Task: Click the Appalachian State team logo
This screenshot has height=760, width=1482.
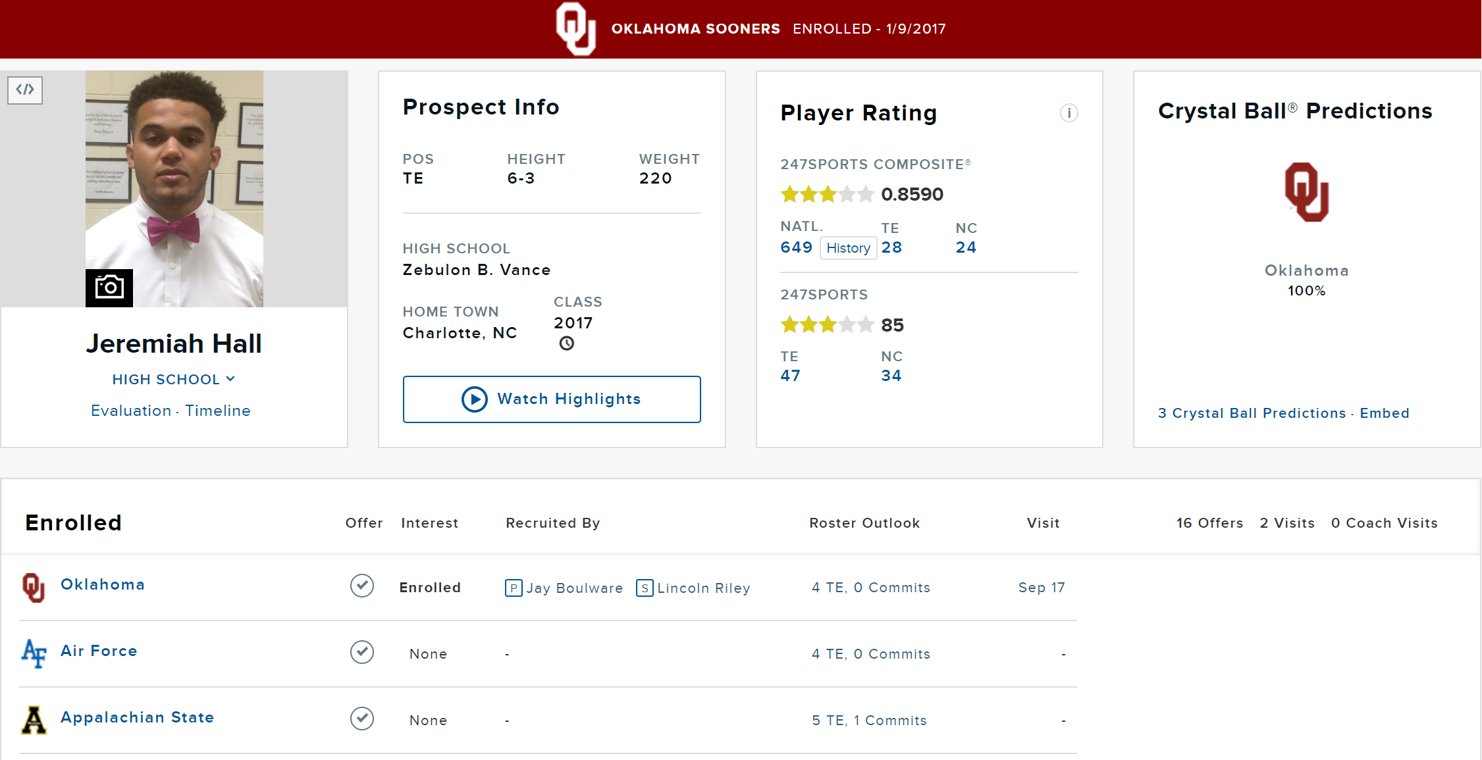Action: [x=34, y=719]
